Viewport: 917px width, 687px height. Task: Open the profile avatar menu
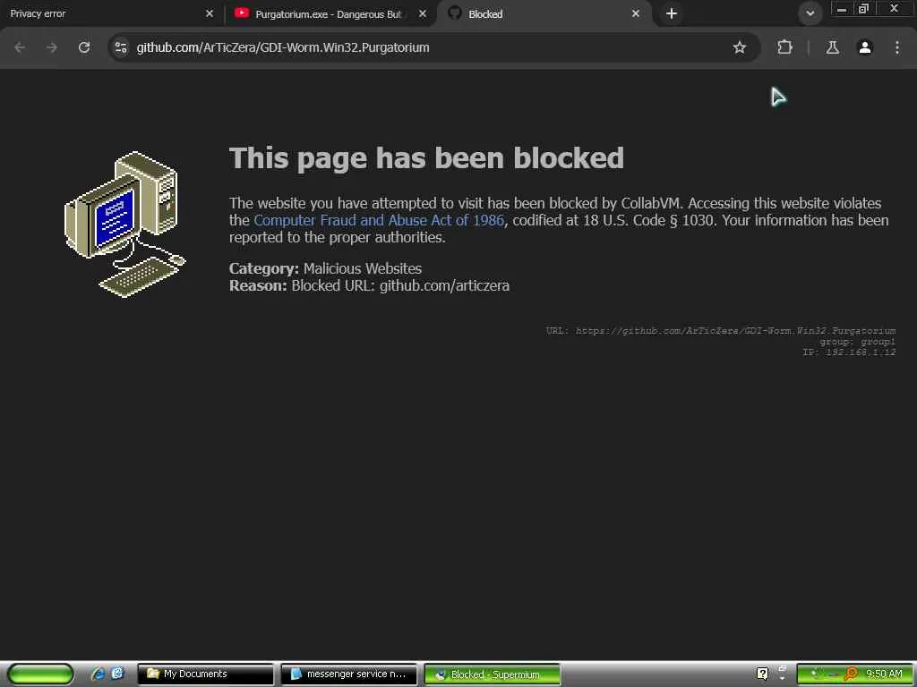tap(865, 47)
